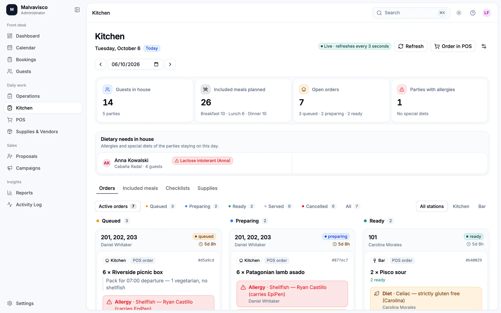Image resolution: width=501 pixels, height=313 pixels.
Task: Filter orders by Cancelled status
Action: coord(319,206)
